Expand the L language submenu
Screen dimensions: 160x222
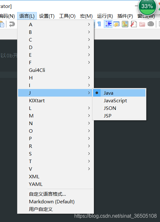coord(56,108)
